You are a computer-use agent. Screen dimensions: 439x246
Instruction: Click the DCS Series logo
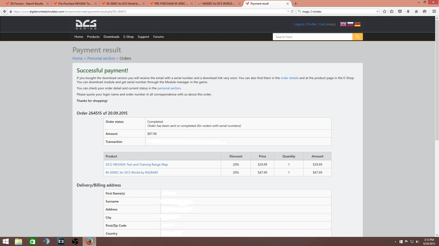click(x=86, y=25)
